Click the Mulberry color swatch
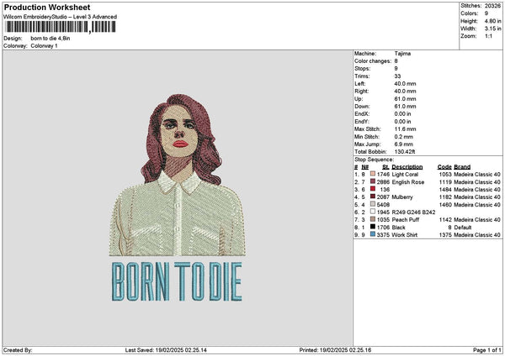The image size is (505, 356). 372,196
